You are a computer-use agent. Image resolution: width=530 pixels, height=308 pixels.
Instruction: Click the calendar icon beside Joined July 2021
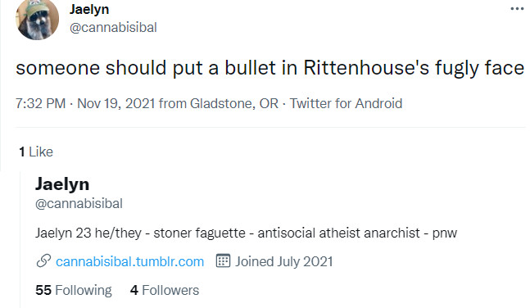(223, 260)
